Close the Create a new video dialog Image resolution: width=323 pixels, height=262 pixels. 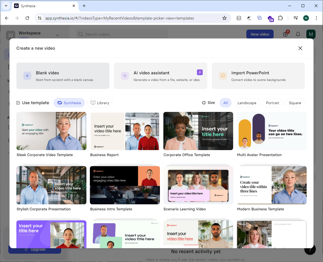(x=300, y=48)
